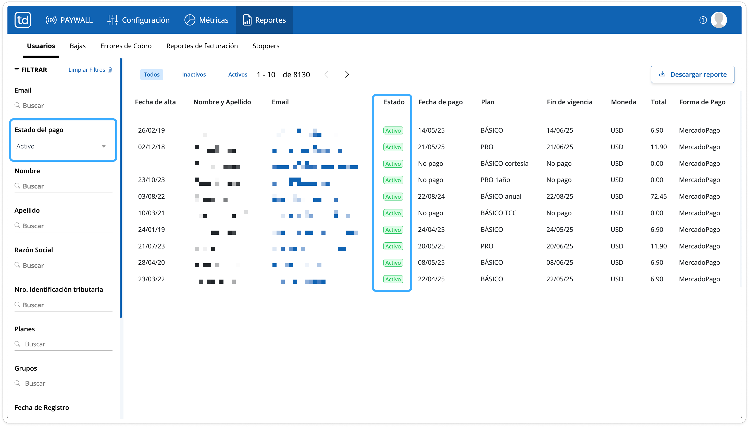Focus the Planes search field

63,344
